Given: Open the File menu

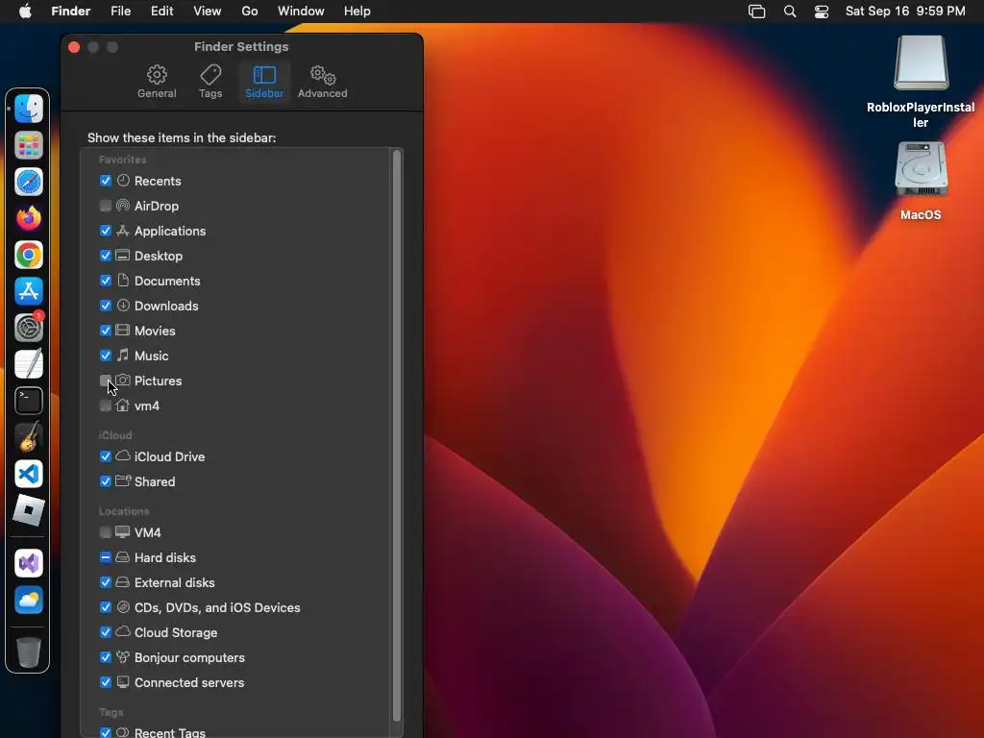Looking at the screenshot, I should (x=120, y=12).
